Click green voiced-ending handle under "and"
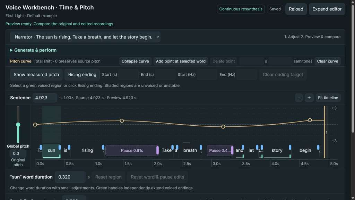This screenshot has width=355, height=200. pos(243,156)
